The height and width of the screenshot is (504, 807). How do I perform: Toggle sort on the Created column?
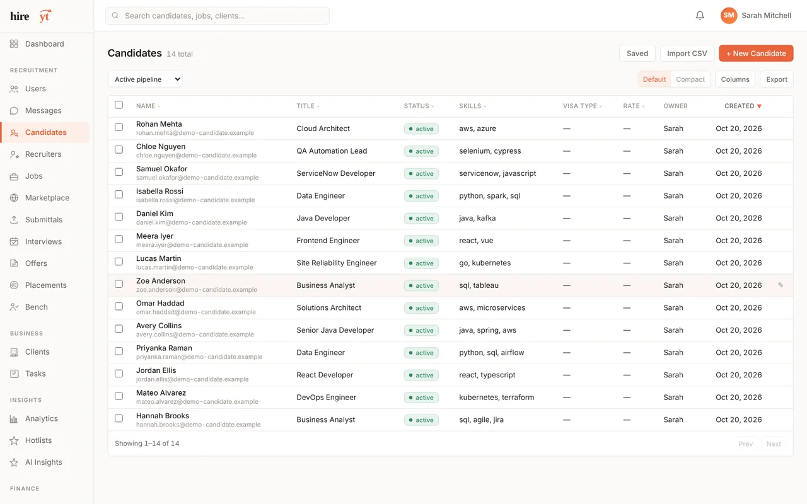pyautogui.click(x=743, y=106)
